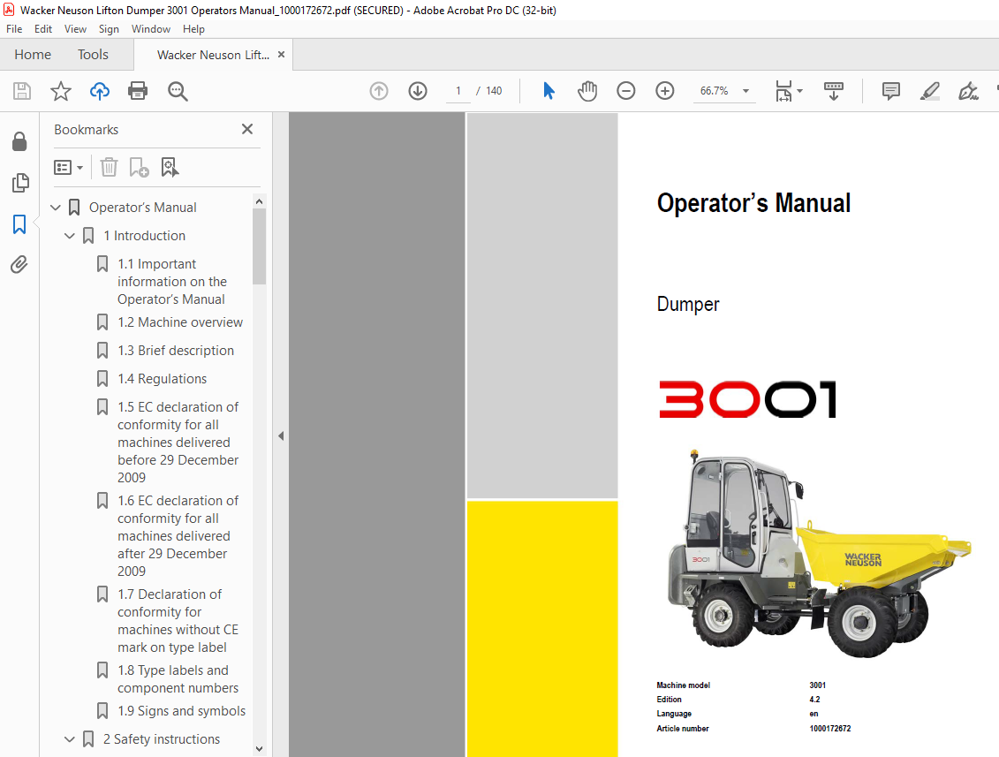Open zoom level dropdown
Screen dimensions: 999x757
[x=745, y=91]
